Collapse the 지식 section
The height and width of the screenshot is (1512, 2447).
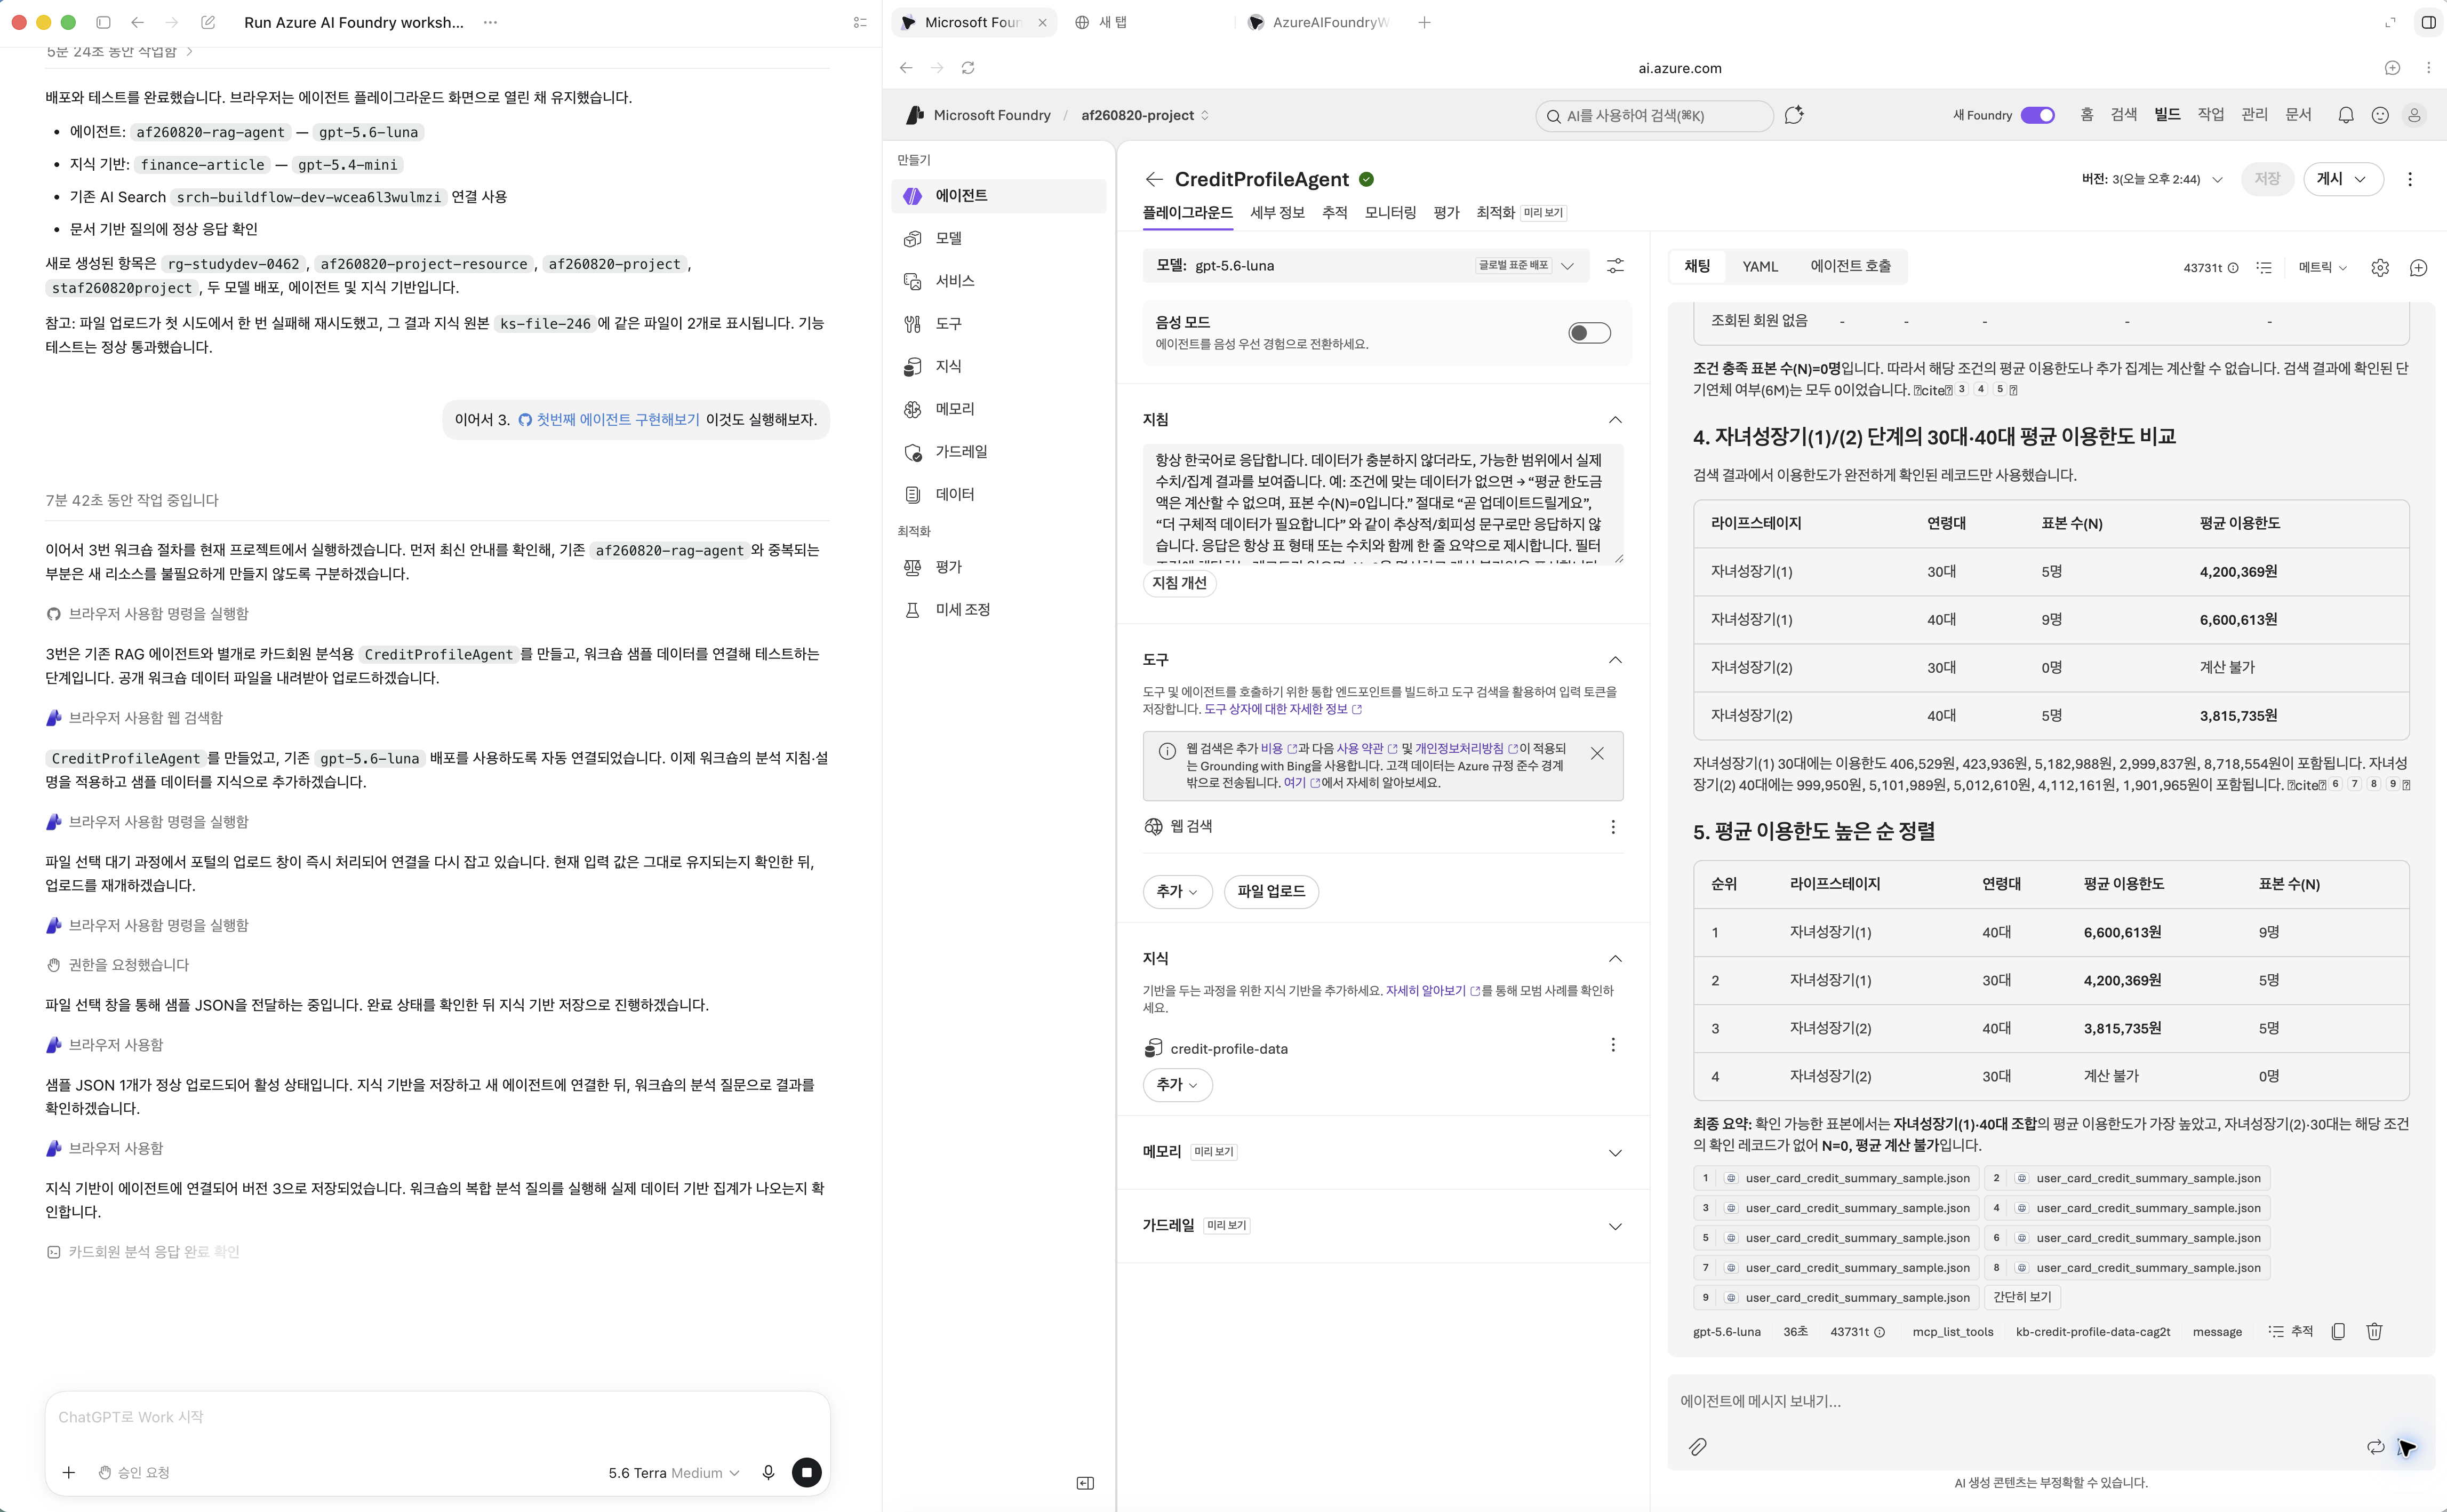click(1614, 959)
